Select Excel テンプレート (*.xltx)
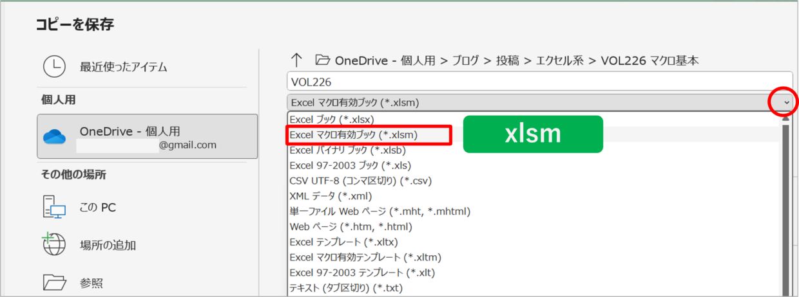Screen dimensions: 799x297 [x=344, y=242]
